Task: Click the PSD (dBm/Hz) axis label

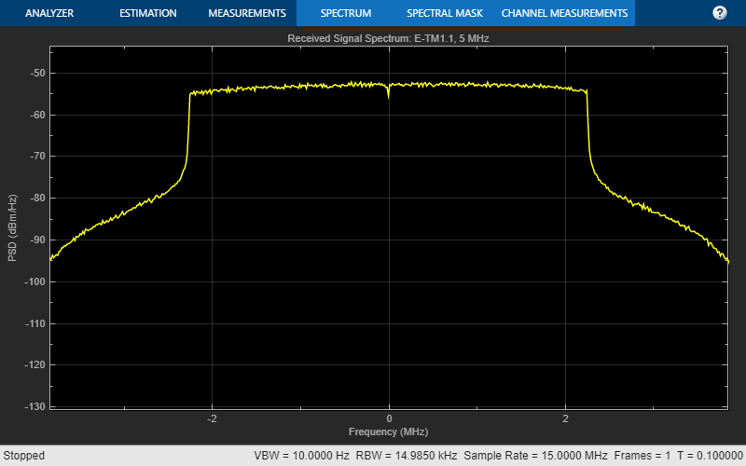Action: [12, 227]
